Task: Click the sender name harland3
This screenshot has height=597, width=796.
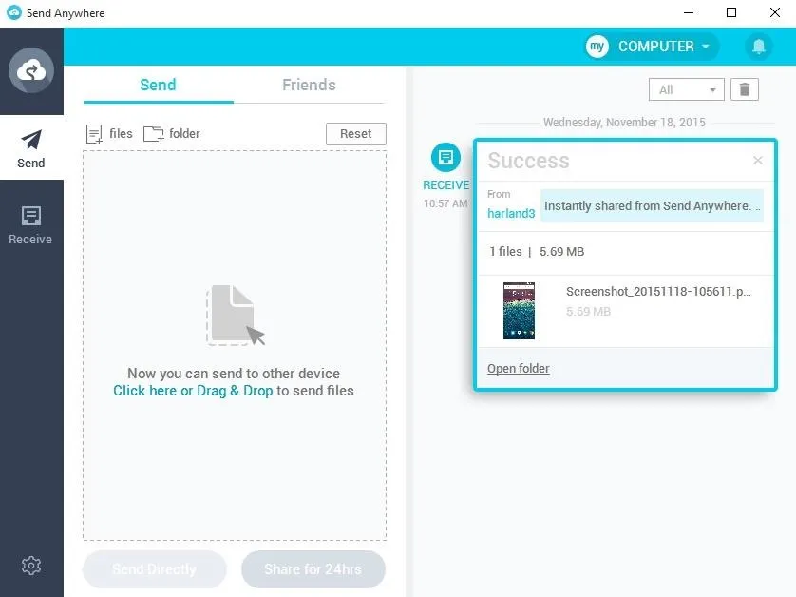Action: click(511, 213)
